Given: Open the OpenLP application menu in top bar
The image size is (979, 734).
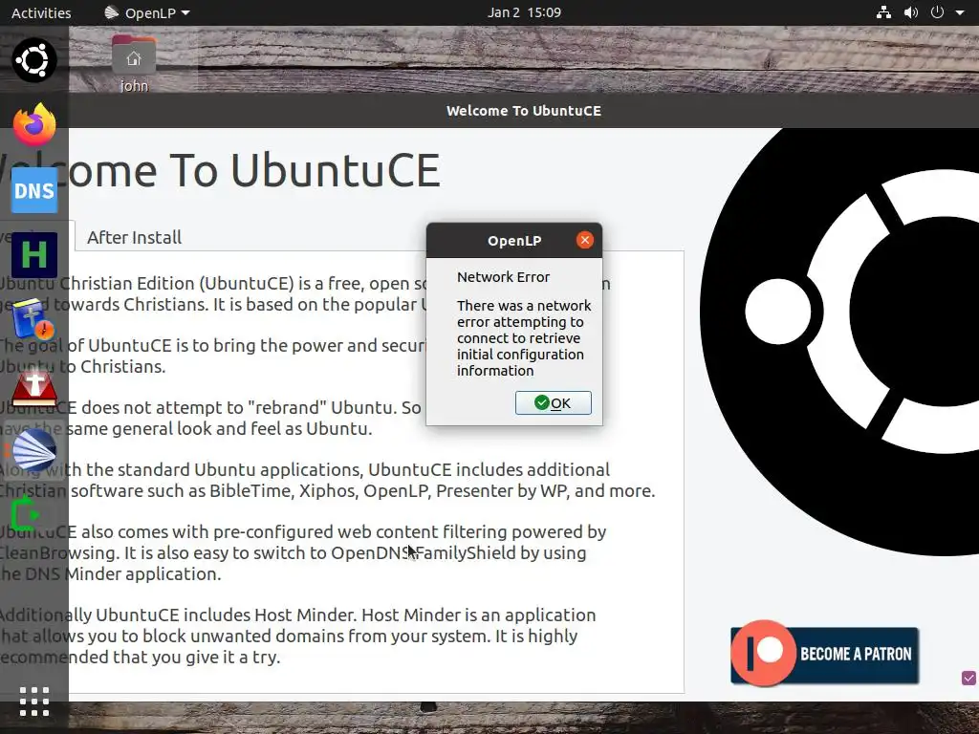Looking at the screenshot, I should point(146,12).
